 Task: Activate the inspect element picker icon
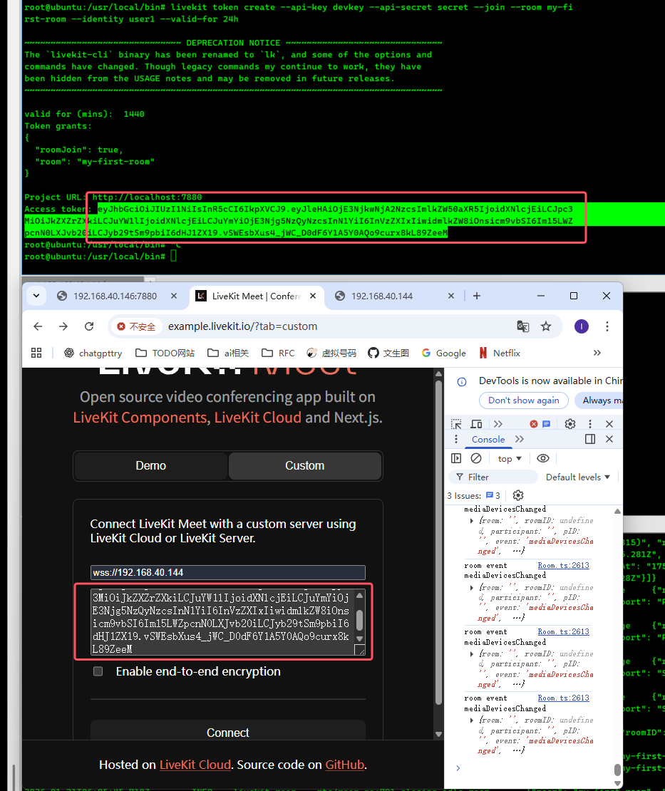[x=456, y=424]
